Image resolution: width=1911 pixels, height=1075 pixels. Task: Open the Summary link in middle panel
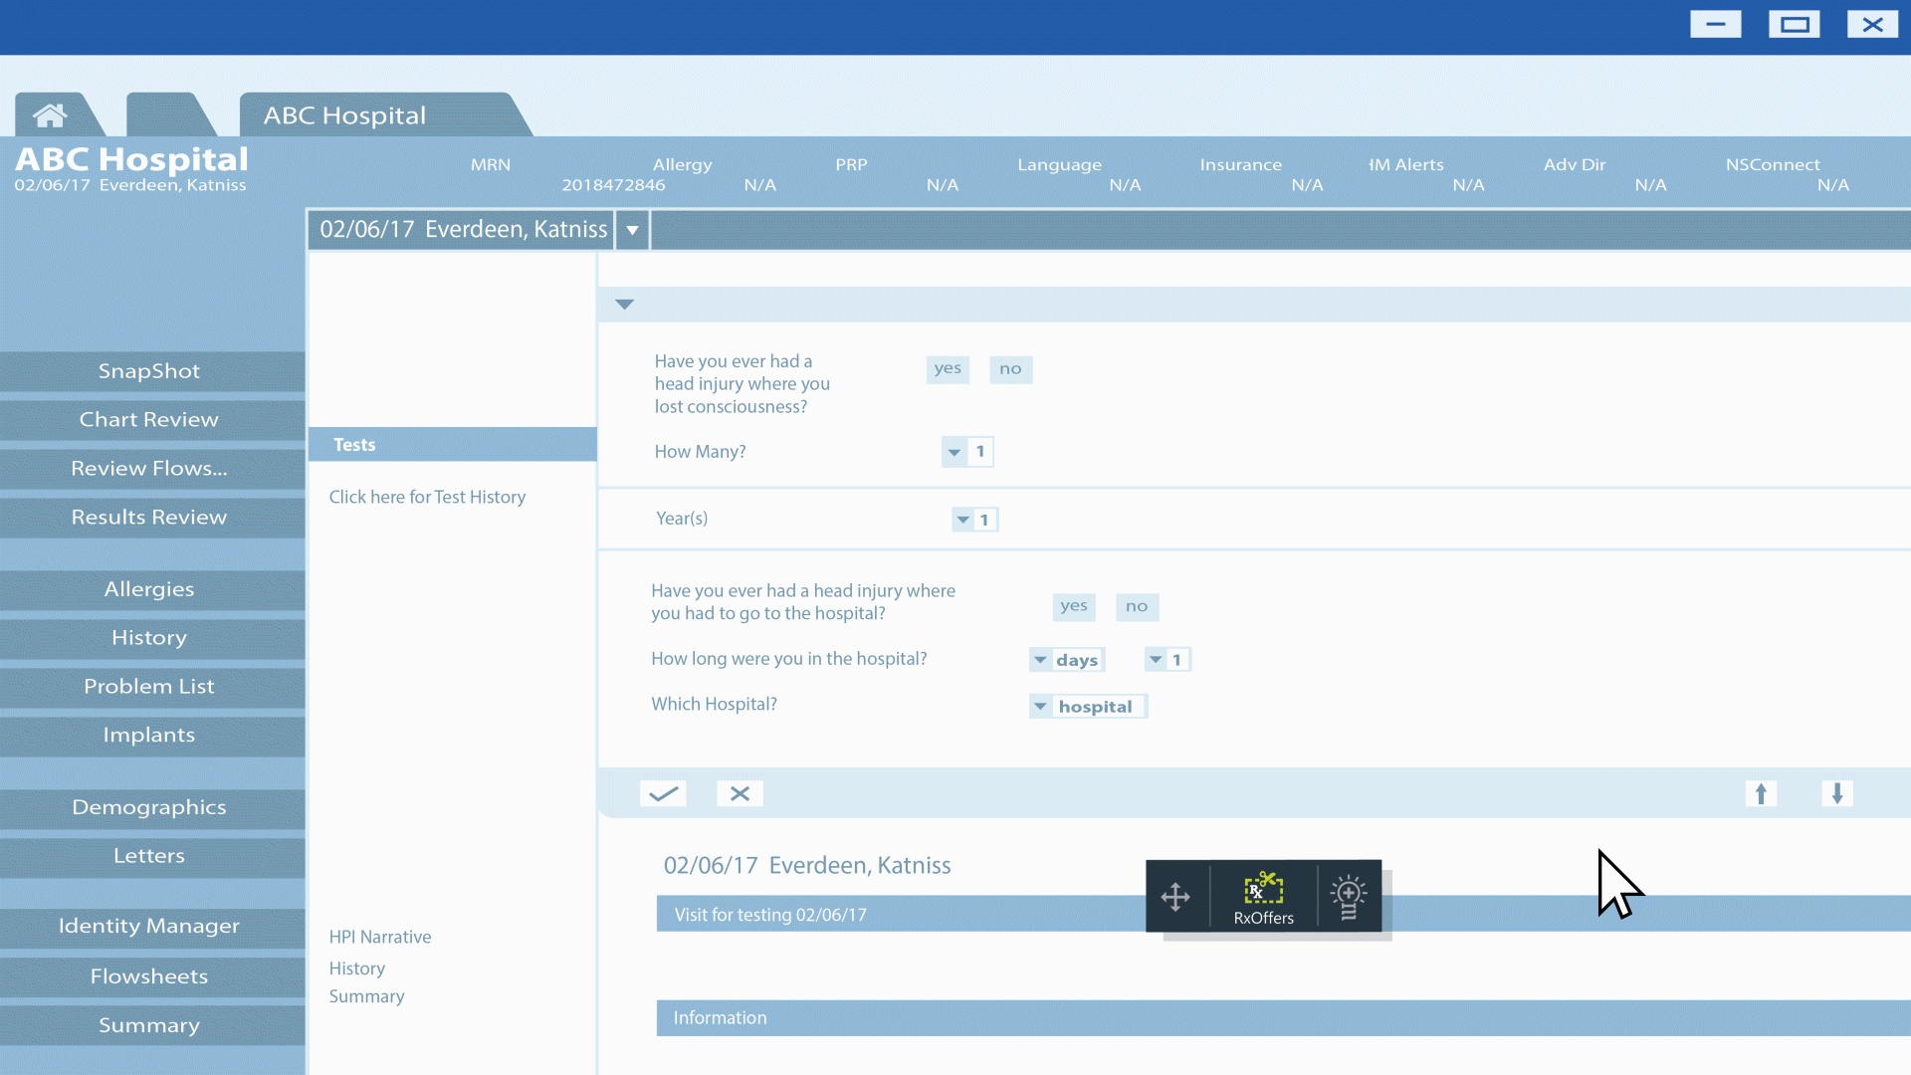coord(366,996)
